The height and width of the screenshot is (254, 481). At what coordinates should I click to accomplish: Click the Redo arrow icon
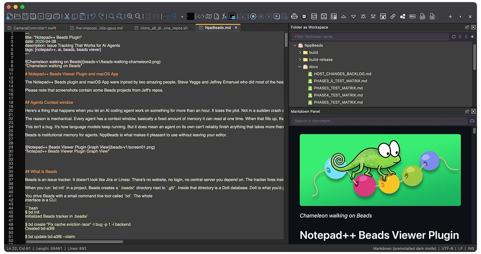click(x=101, y=16)
